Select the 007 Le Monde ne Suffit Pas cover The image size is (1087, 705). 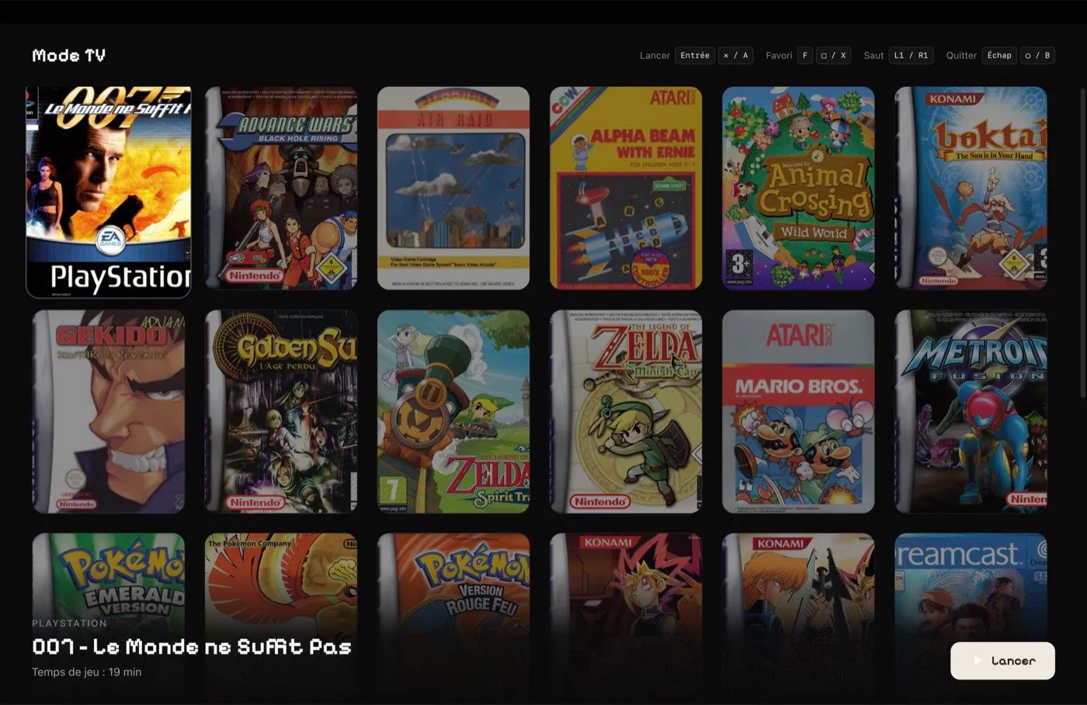tap(109, 192)
